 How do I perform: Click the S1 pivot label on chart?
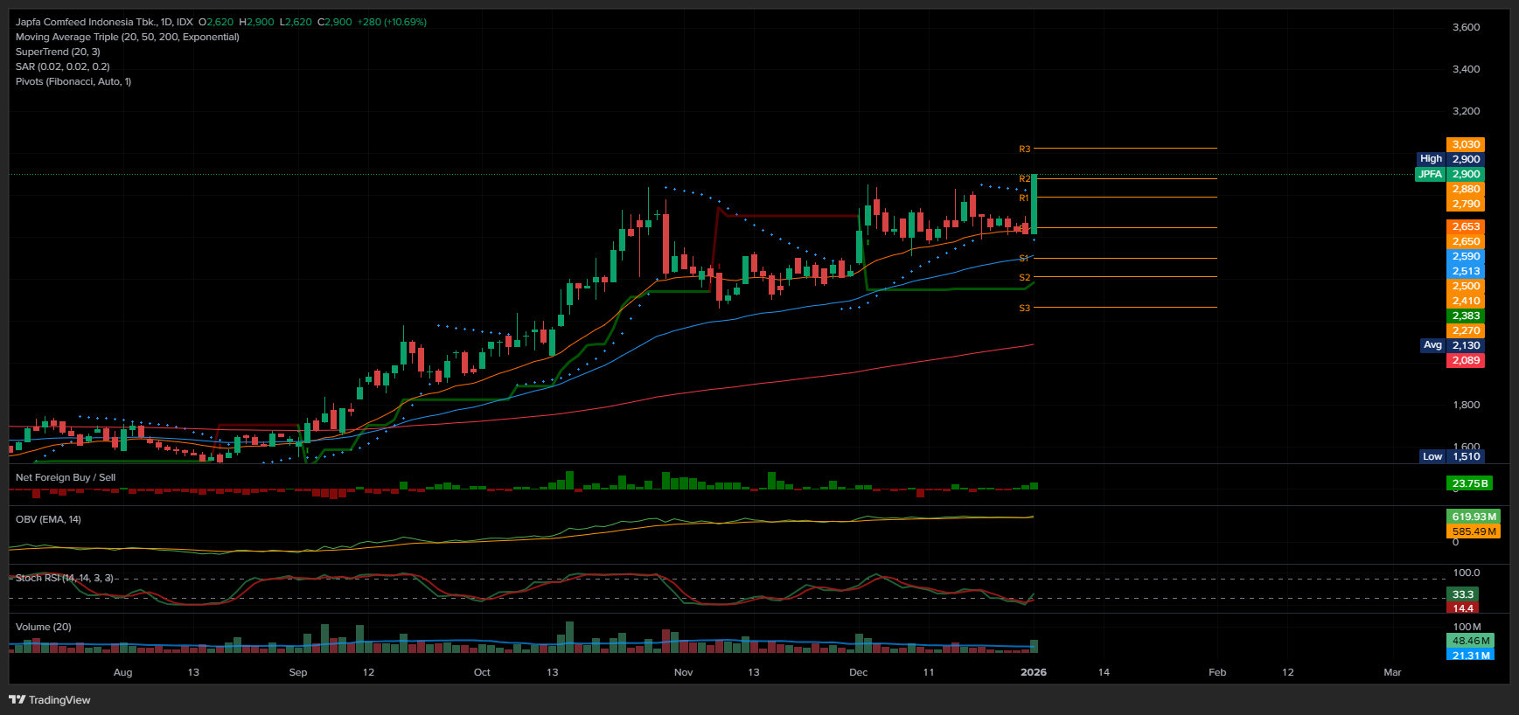(x=1024, y=259)
